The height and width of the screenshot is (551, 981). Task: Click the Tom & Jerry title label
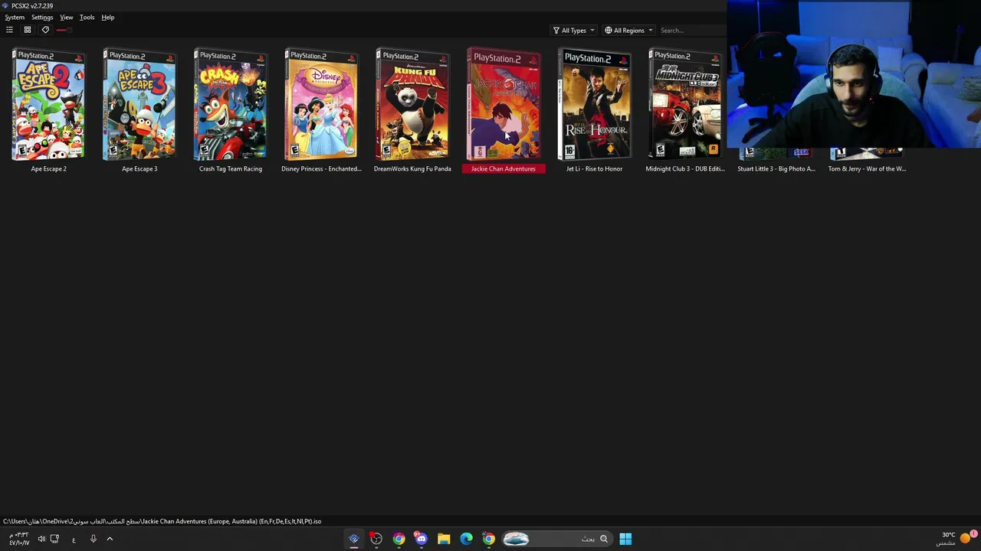867,168
